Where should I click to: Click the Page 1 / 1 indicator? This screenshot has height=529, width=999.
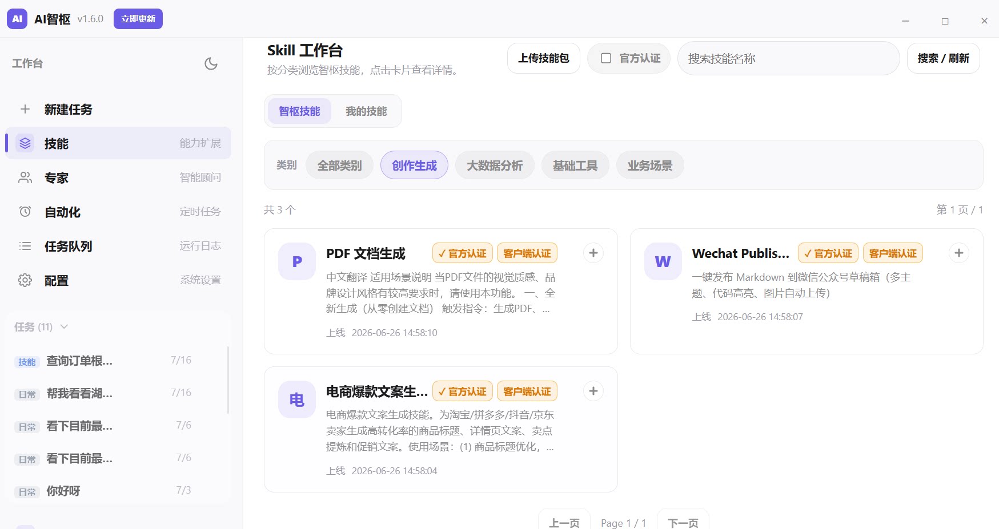point(624,523)
